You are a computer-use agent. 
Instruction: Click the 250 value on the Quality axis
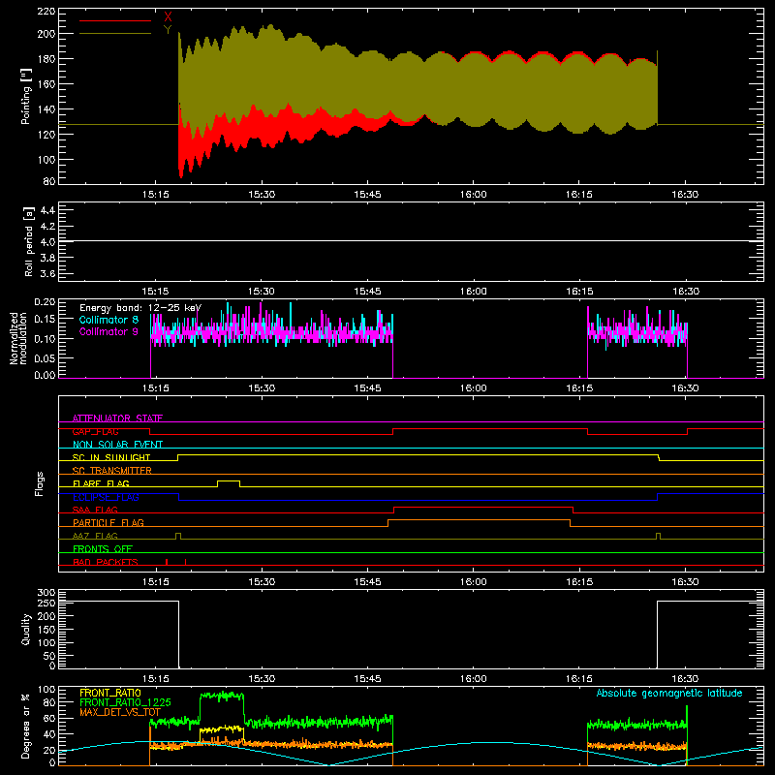pyautogui.click(x=46, y=604)
